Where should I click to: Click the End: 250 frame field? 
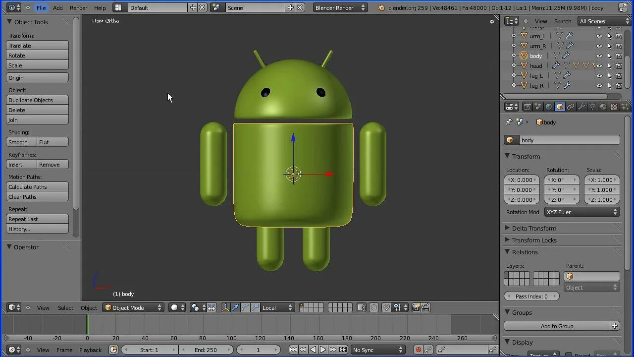(x=206, y=350)
